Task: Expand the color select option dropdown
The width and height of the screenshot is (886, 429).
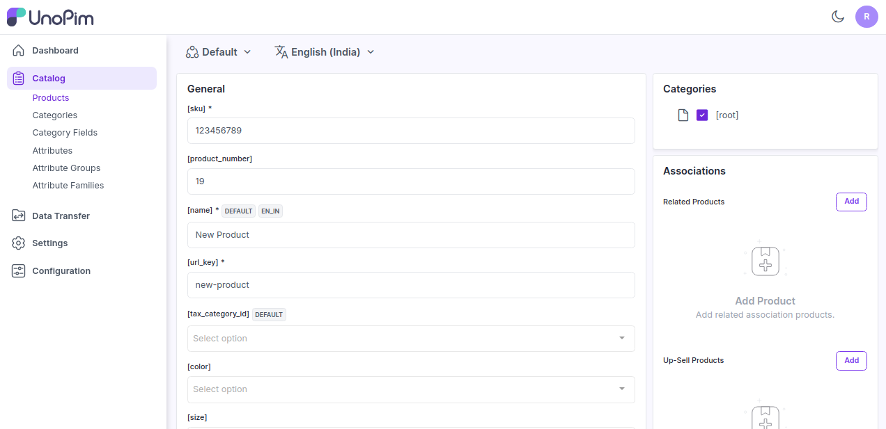Action: [x=411, y=389]
